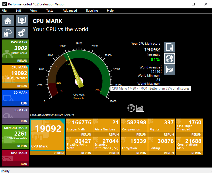Image resolution: width=212 pixels, height=174 pixels.
Task: Switch to the gauge chart view icon
Action: [131, 108]
